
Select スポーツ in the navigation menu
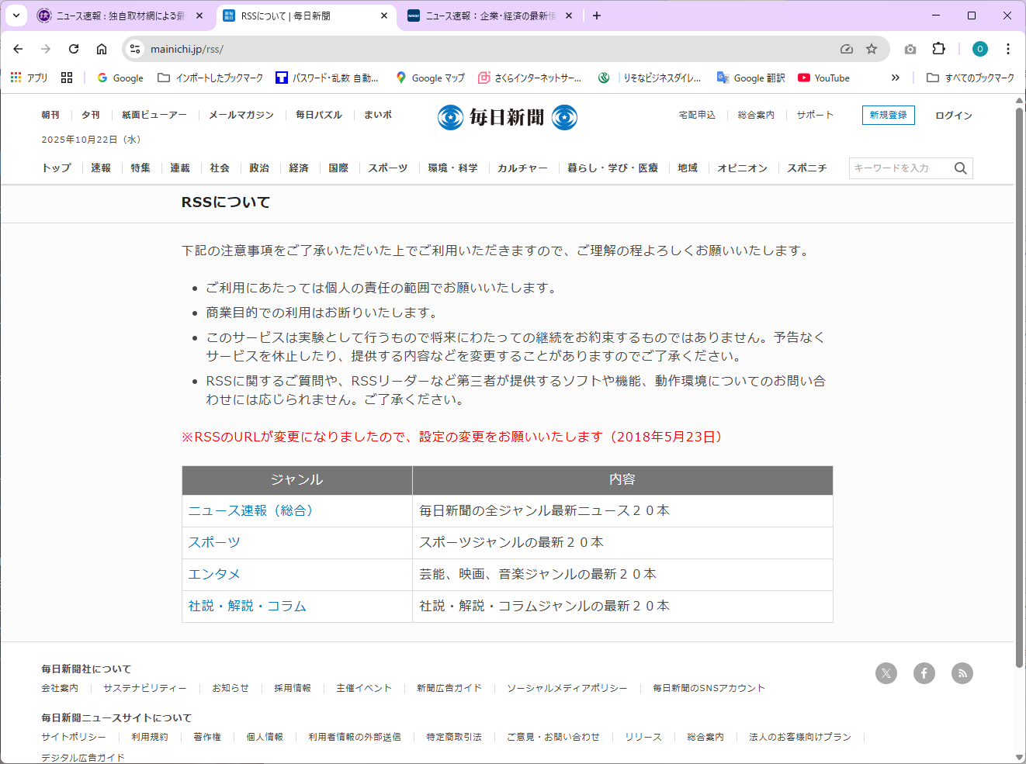point(387,168)
